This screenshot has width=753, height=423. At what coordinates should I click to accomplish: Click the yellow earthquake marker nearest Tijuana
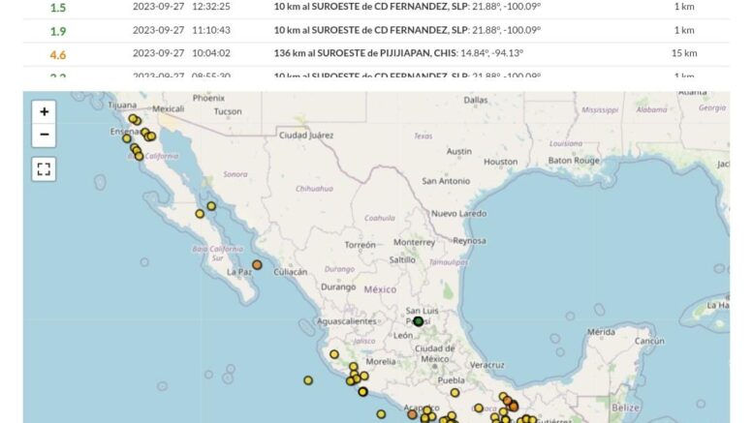tap(133, 119)
